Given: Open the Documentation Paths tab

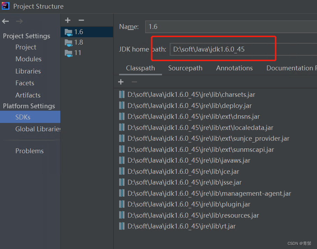Looking at the screenshot, I should click(x=291, y=68).
